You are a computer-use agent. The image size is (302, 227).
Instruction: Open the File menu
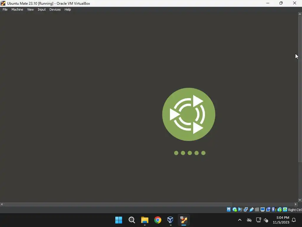[5, 9]
